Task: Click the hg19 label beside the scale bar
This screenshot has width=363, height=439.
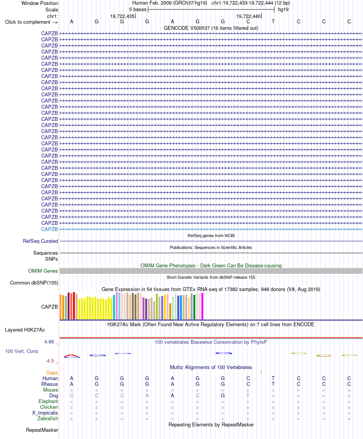Action: pyautogui.click(x=283, y=9)
